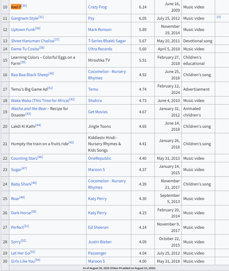Open the Sorry song link

pos(16,242)
